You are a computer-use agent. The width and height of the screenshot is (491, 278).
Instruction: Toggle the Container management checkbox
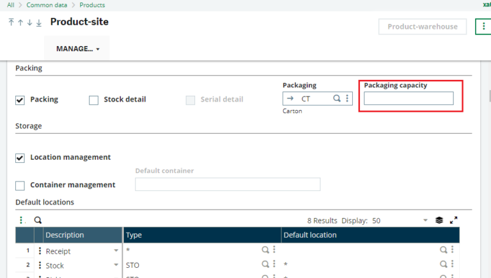(20, 185)
